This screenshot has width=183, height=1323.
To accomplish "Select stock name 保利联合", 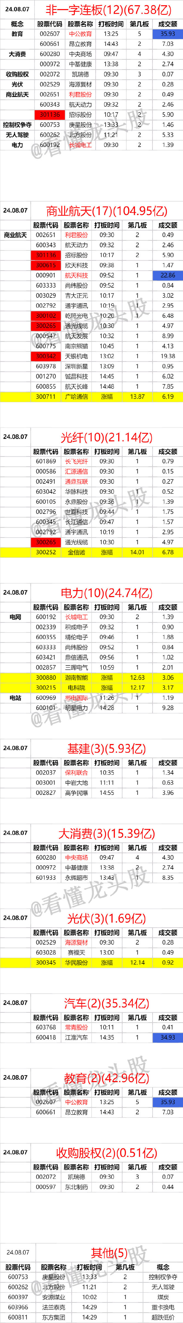I will click(x=76, y=772).
